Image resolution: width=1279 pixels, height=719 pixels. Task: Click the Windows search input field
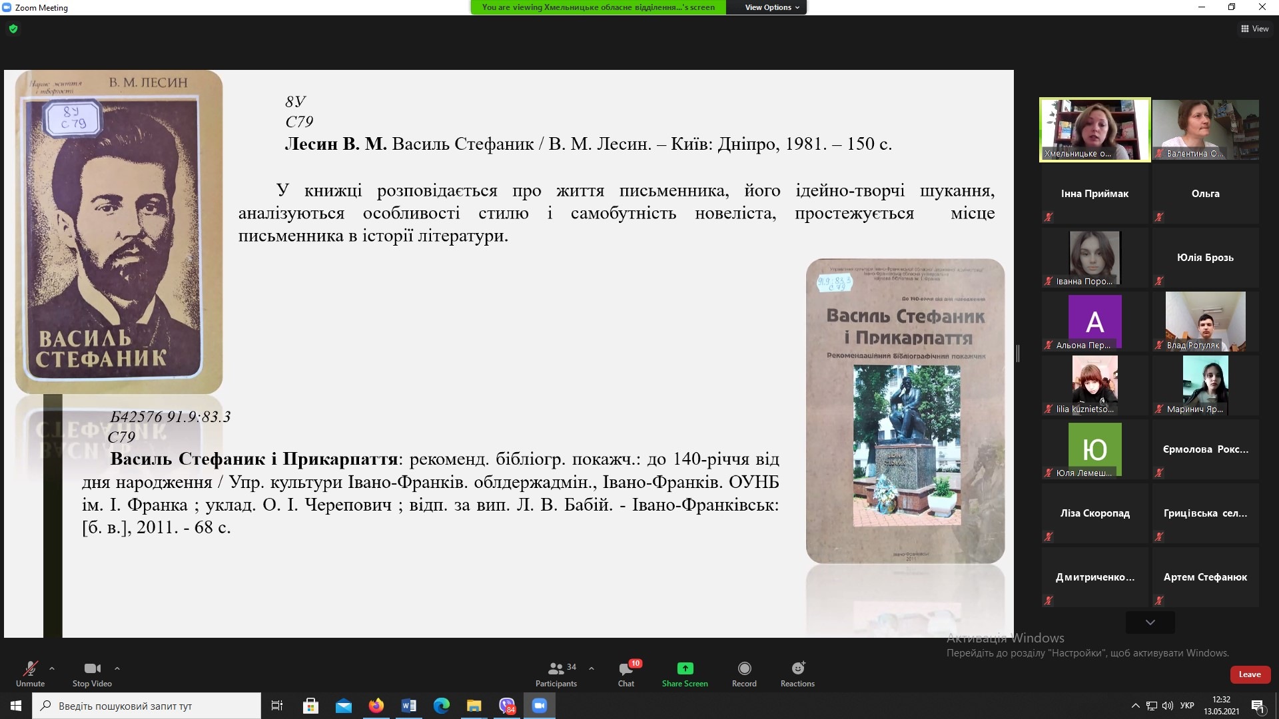[147, 706]
